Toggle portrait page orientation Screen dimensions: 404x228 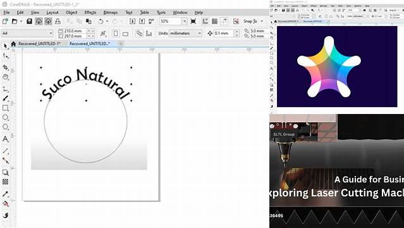click(x=116, y=34)
